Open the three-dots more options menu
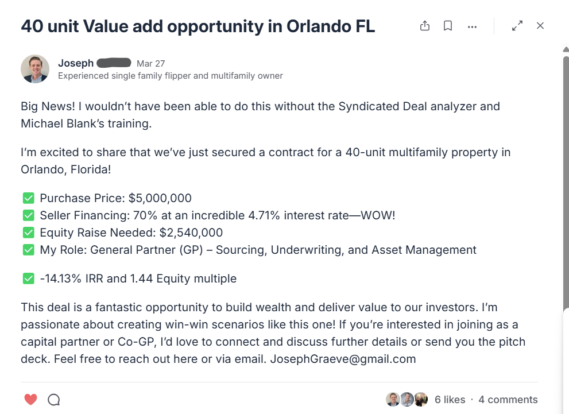Viewport: 569px width, 414px height. (x=472, y=26)
